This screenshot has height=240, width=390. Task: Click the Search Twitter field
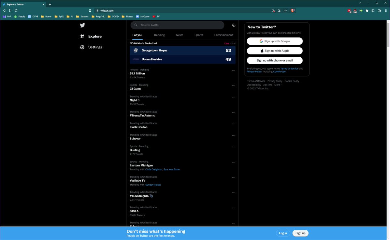(x=177, y=25)
